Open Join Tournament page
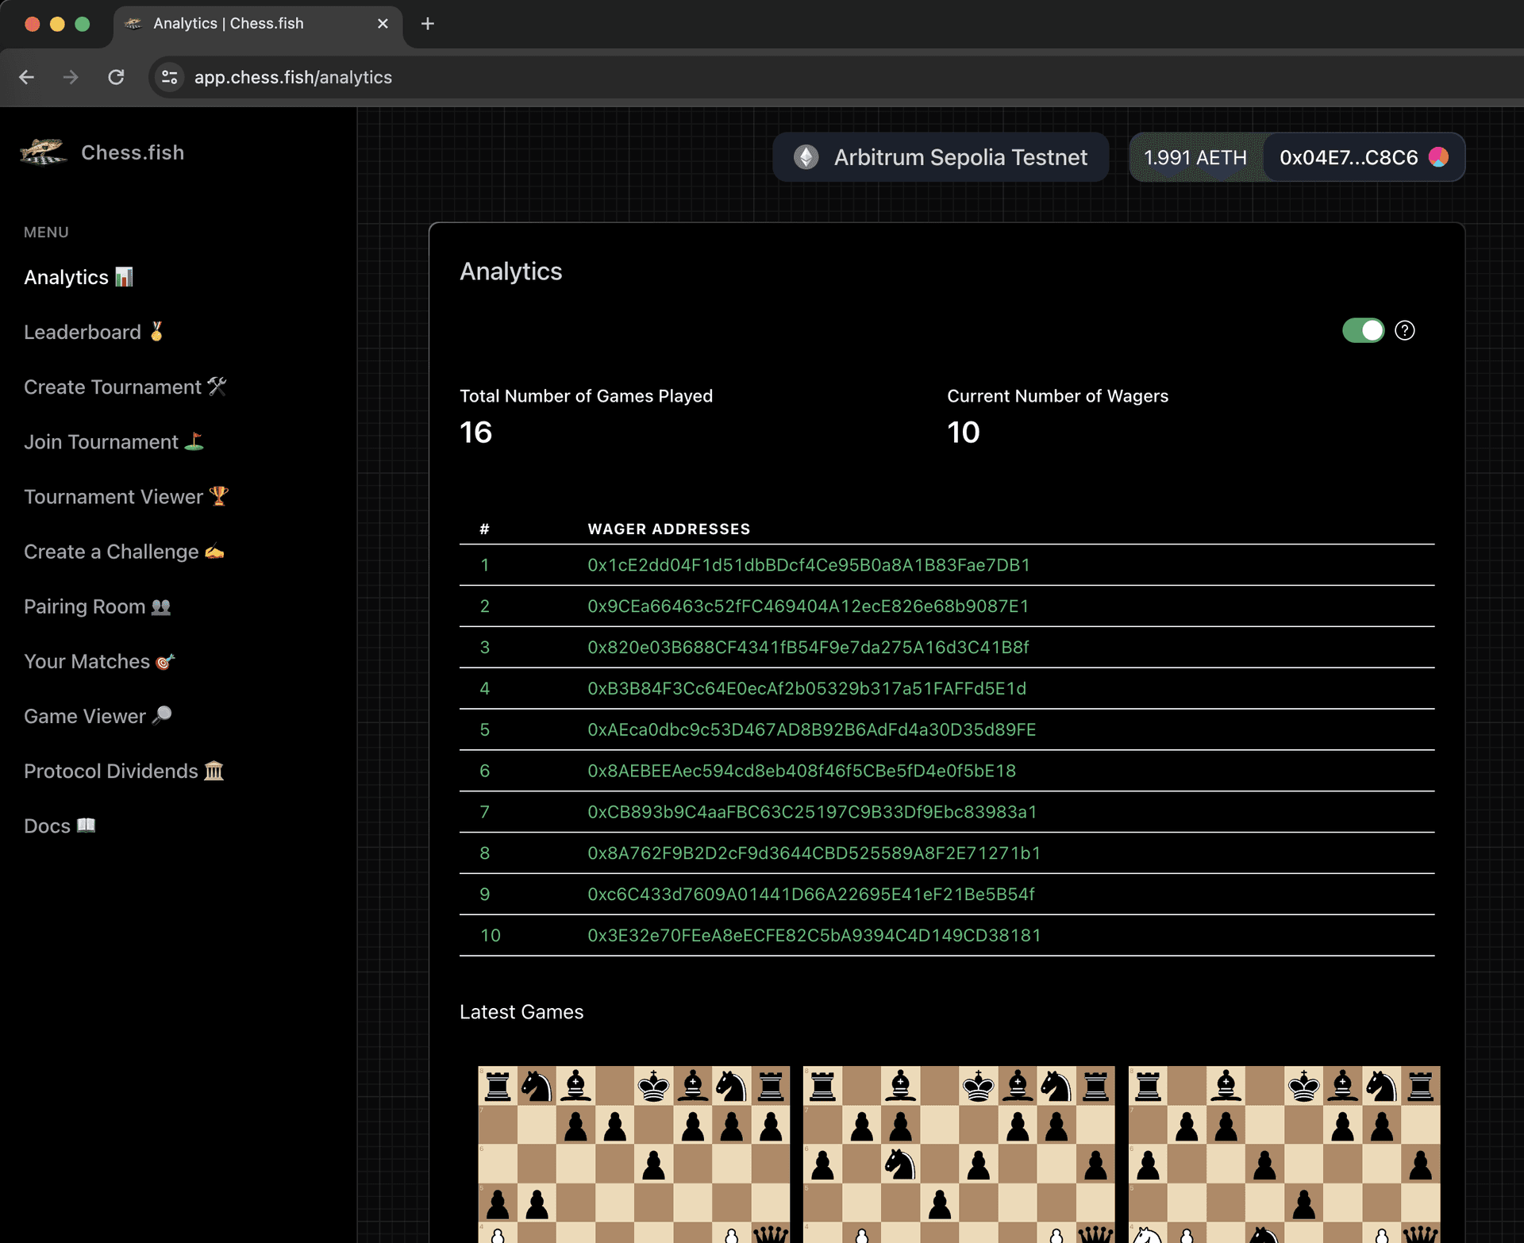Viewport: 1524px width, 1243px height. 114,441
